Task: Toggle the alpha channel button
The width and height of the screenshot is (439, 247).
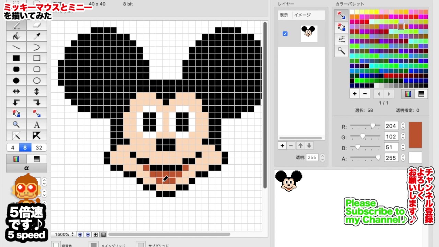Action: (26, 168)
